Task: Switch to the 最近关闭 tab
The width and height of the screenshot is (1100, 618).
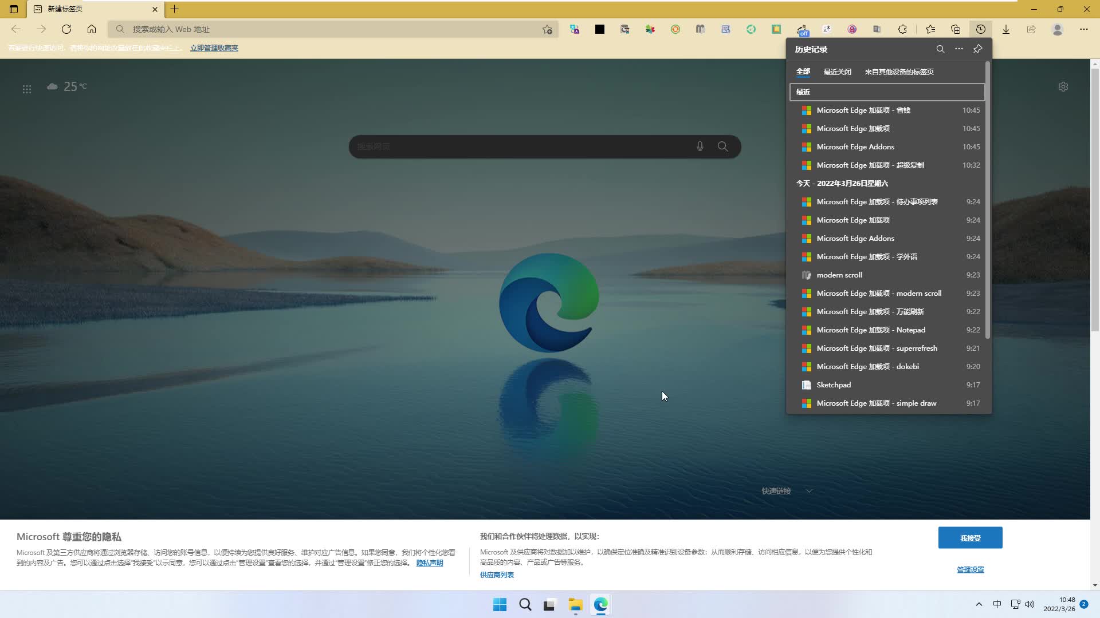Action: point(838,72)
